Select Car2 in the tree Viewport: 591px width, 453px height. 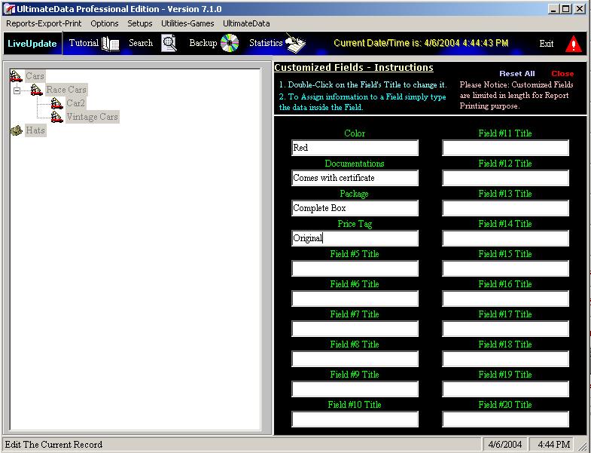tap(75, 103)
